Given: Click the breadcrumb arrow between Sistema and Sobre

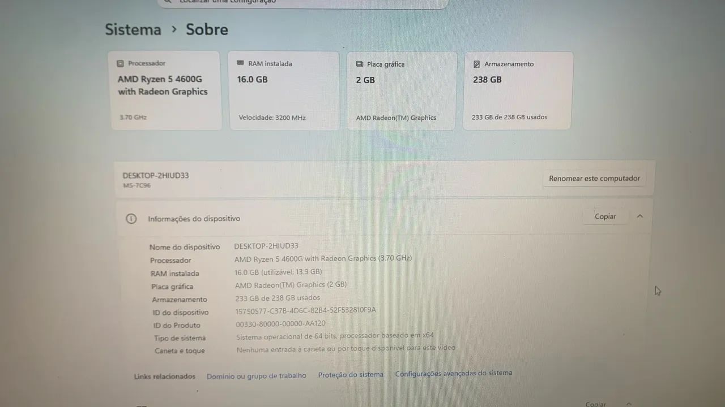Looking at the screenshot, I should click(174, 29).
